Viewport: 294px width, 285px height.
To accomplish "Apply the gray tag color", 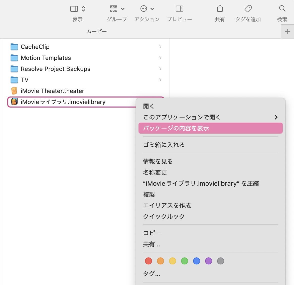I will click(x=220, y=261).
